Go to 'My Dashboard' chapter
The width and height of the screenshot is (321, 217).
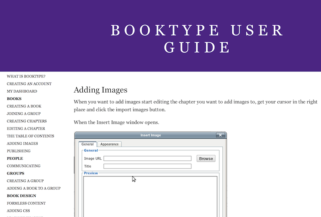22,91
